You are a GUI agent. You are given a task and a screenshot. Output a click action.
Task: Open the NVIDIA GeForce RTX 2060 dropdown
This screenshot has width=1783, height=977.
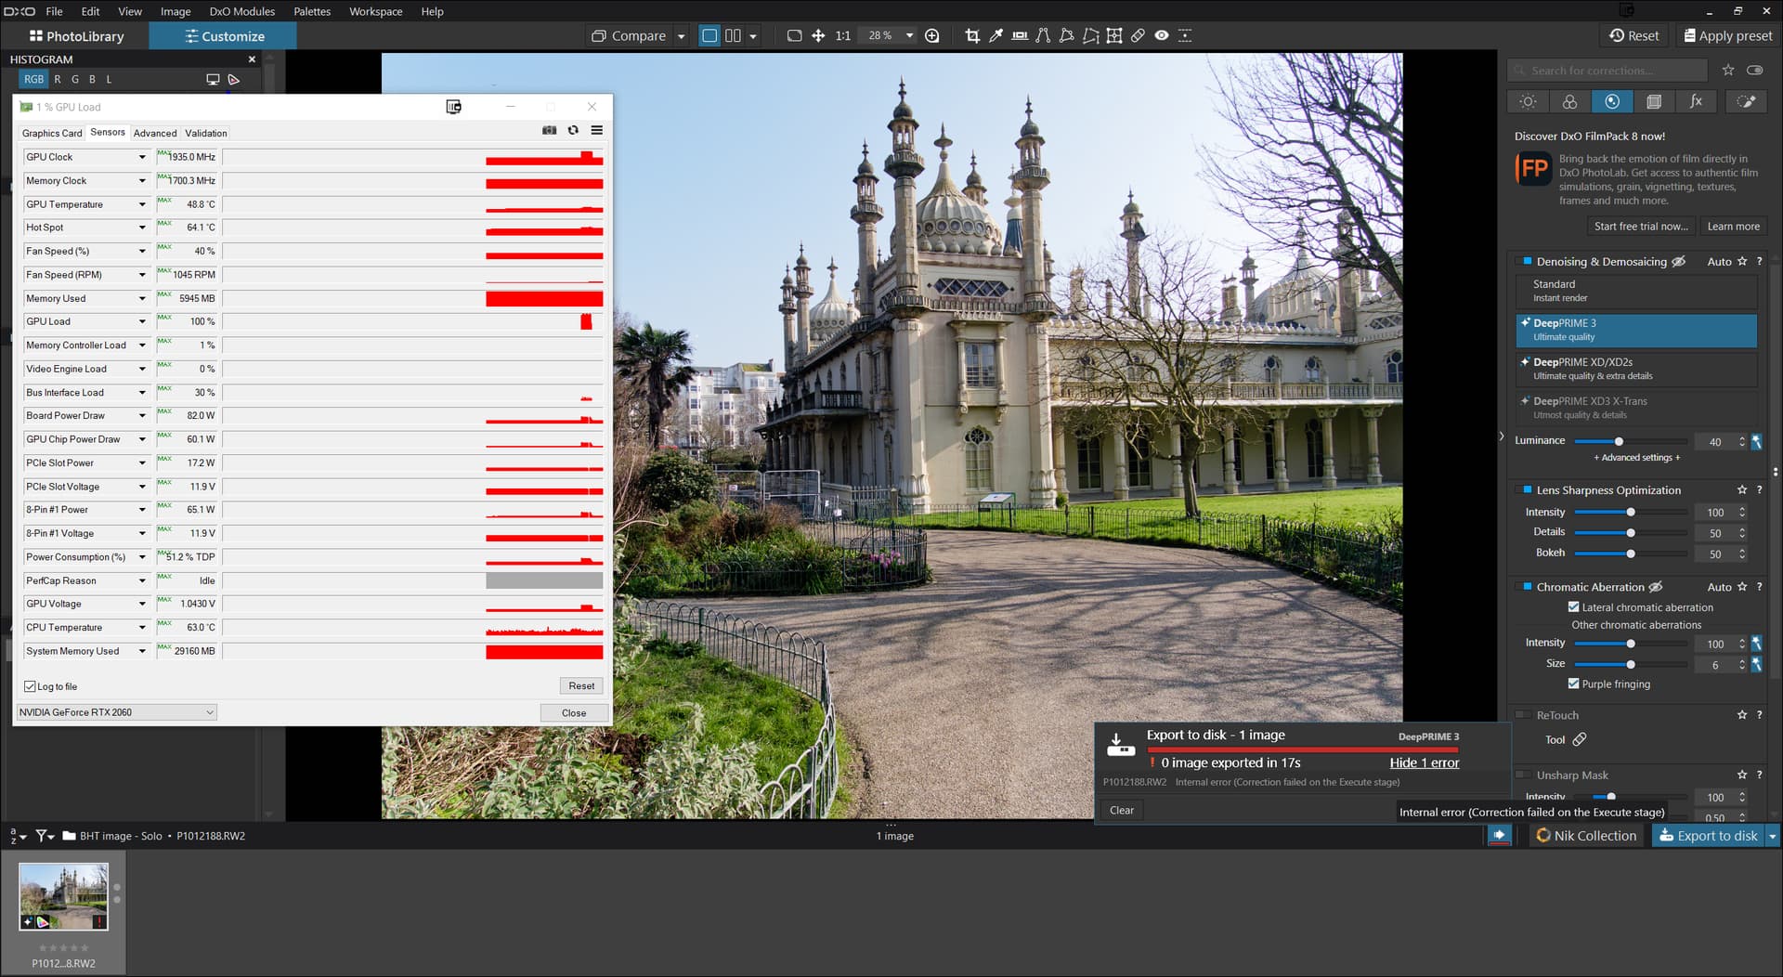116,712
